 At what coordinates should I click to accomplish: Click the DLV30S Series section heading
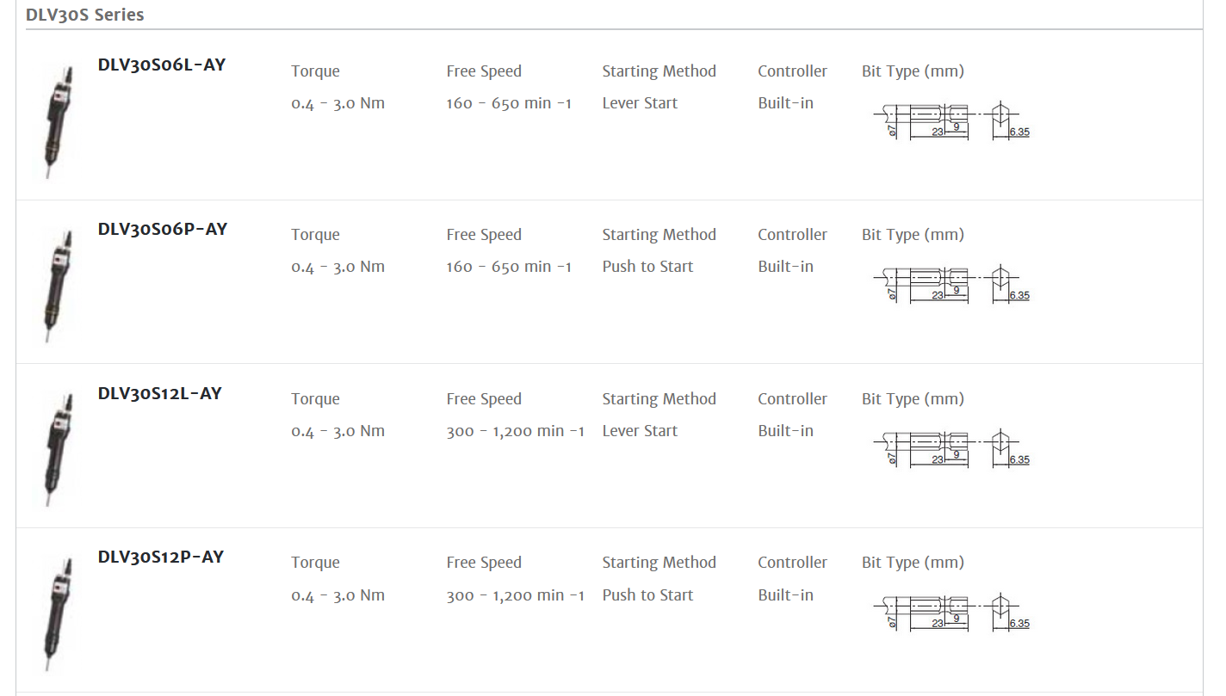point(85,15)
